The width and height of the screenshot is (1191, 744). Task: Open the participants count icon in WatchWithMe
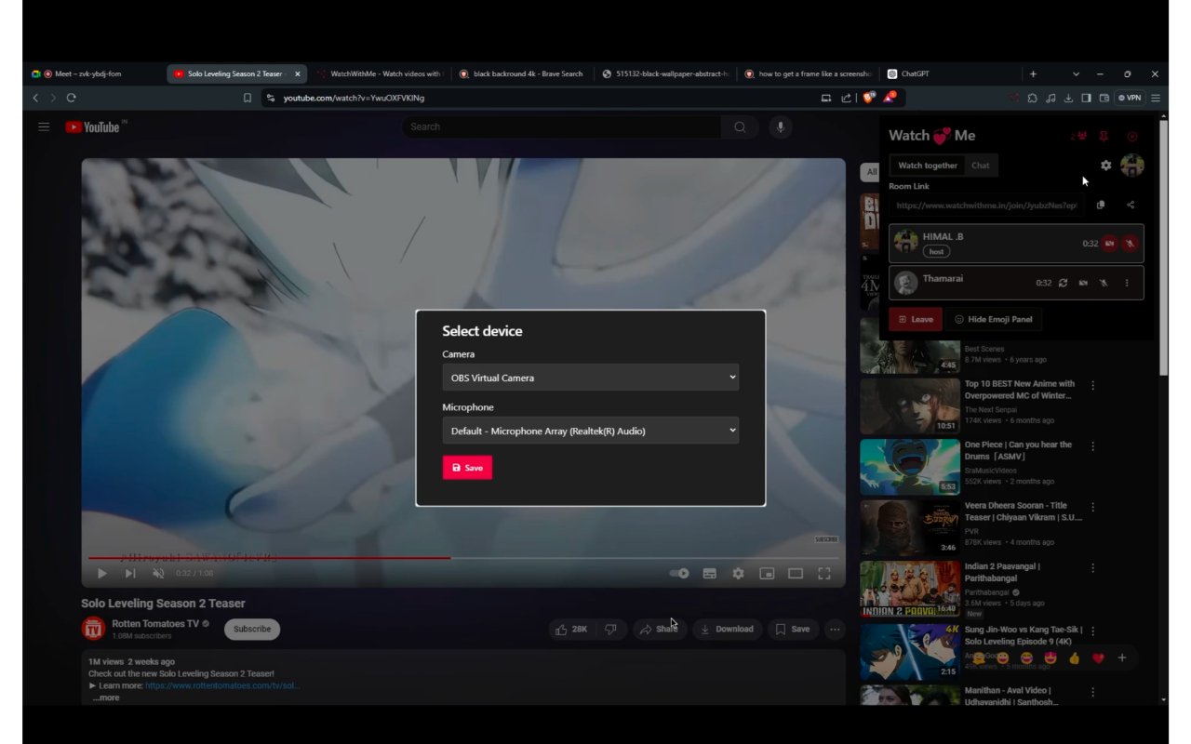point(1078,137)
